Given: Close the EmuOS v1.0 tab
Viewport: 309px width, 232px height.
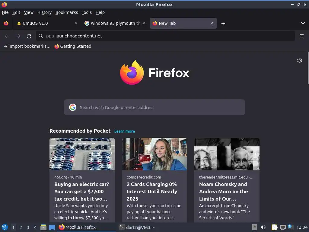Looking at the screenshot, I should point(76,23).
